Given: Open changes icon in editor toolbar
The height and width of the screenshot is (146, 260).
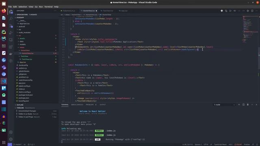Looking at the screenshot, I should point(226,11).
